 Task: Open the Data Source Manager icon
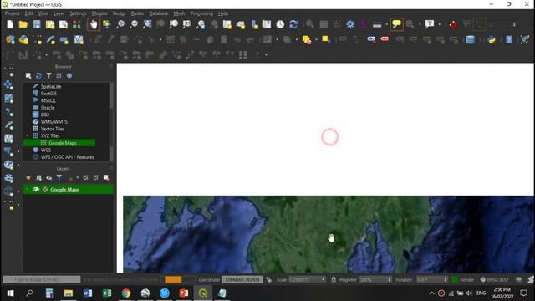coord(10,39)
